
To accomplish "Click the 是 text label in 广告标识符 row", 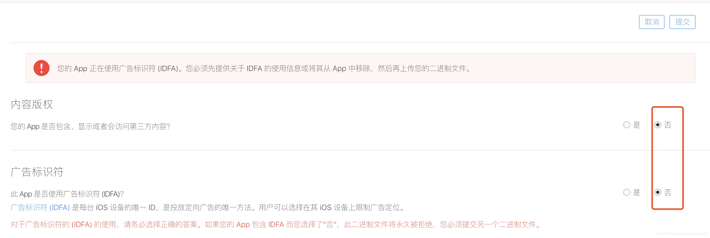I will [x=637, y=192].
